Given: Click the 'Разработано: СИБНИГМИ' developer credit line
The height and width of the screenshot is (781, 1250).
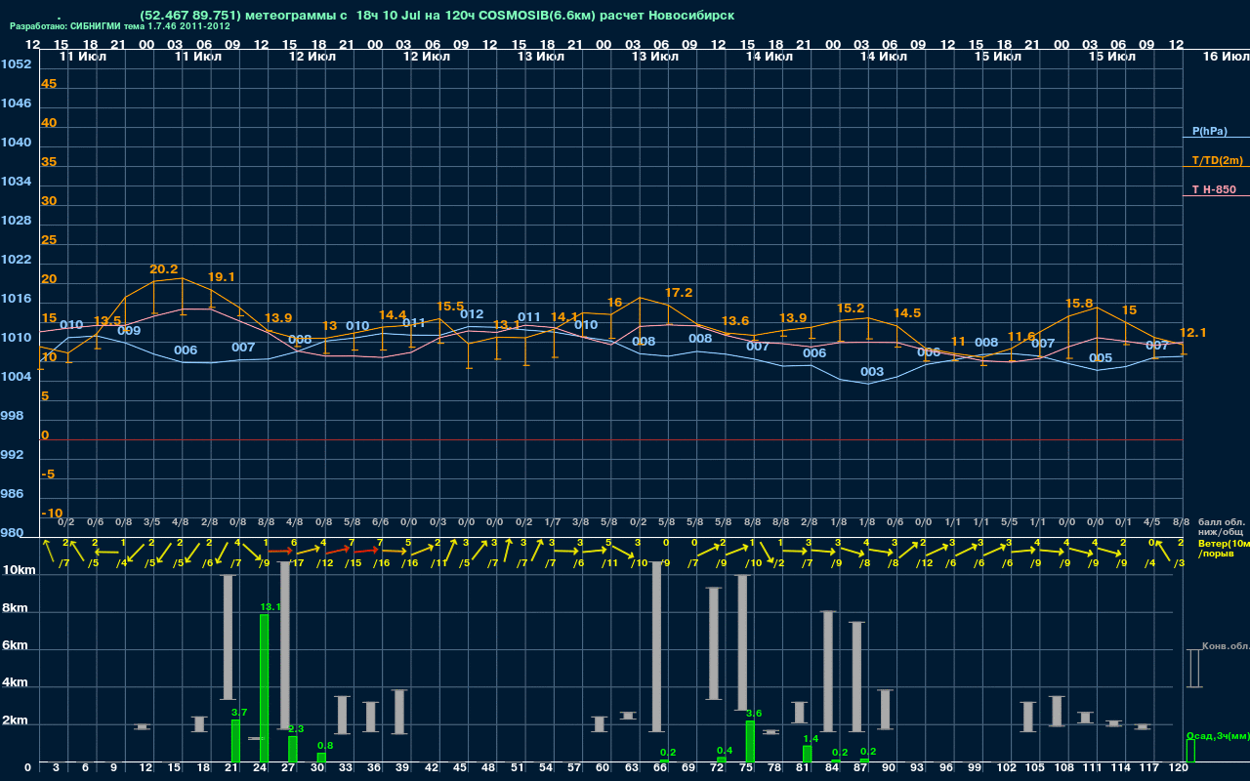Looking at the screenshot, I should pyautogui.click(x=120, y=26).
